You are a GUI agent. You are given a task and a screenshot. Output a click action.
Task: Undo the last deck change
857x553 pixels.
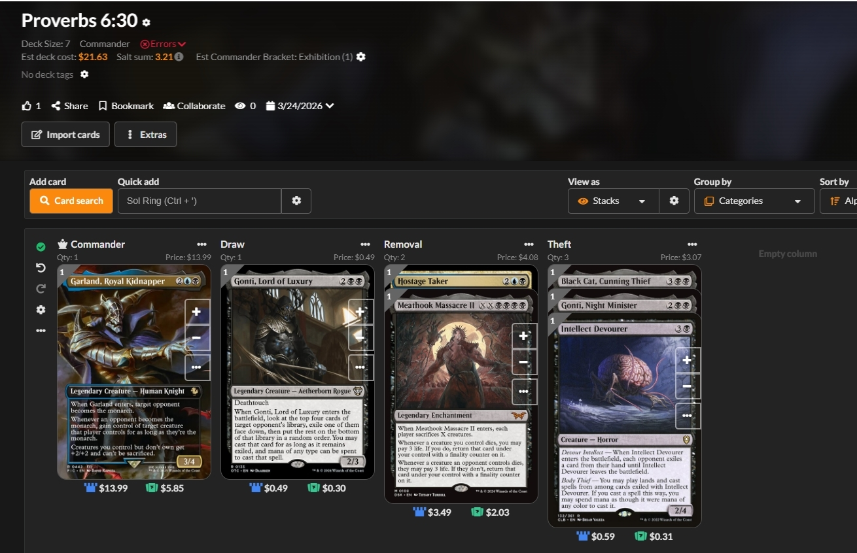point(41,268)
